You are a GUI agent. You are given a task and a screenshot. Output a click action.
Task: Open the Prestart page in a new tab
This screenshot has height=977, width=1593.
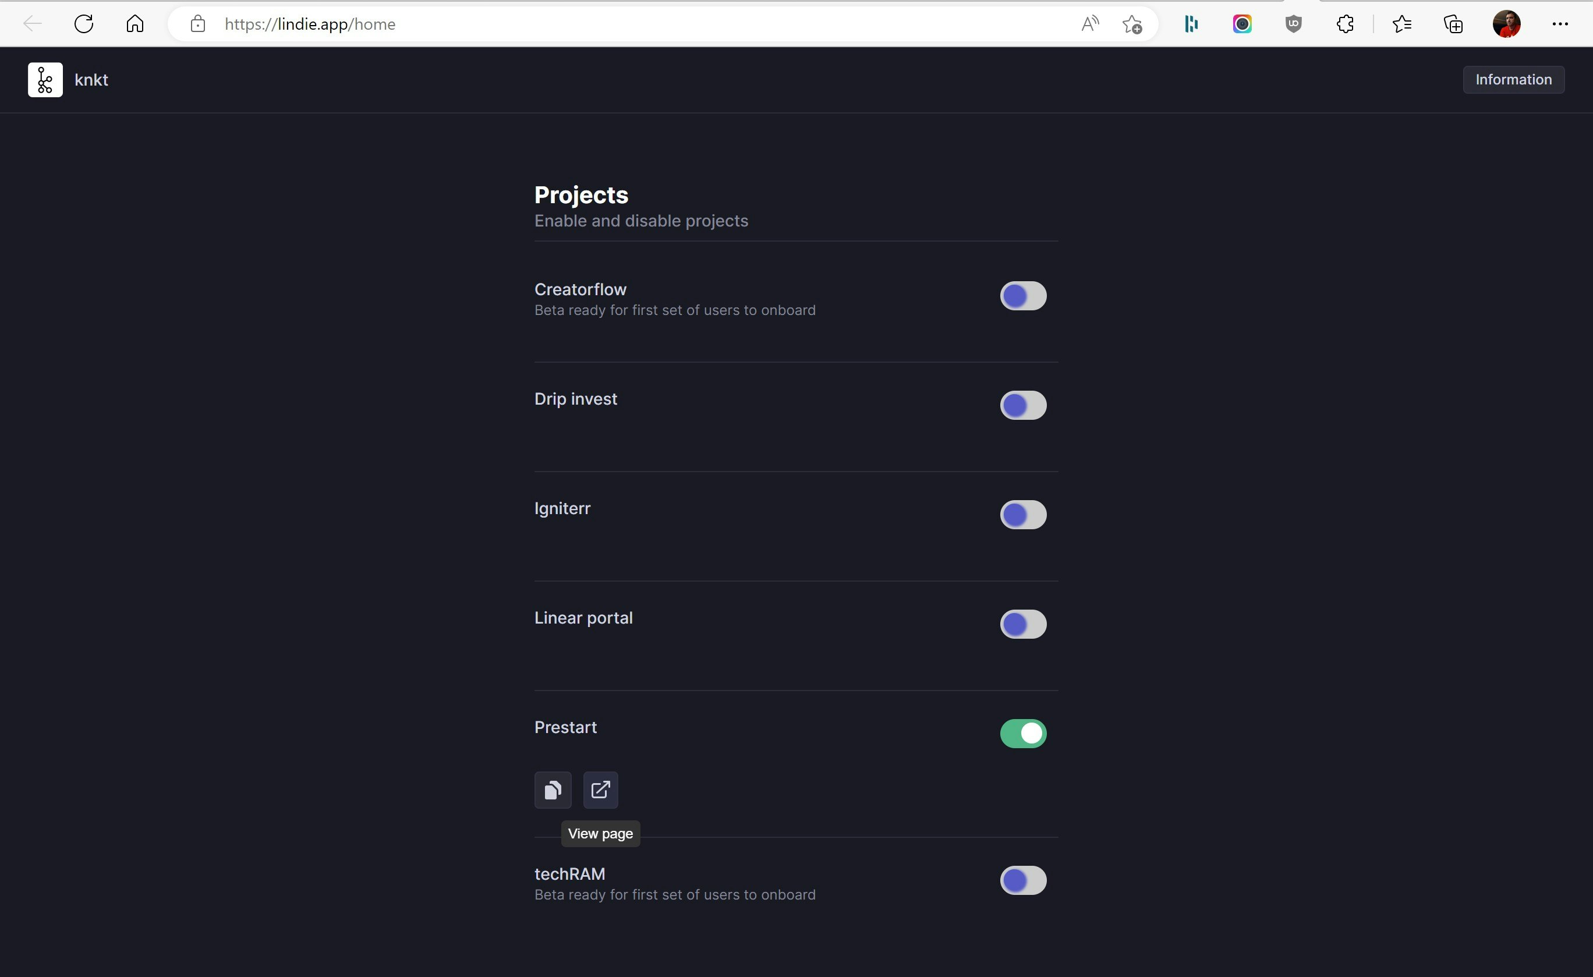tap(601, 790)
